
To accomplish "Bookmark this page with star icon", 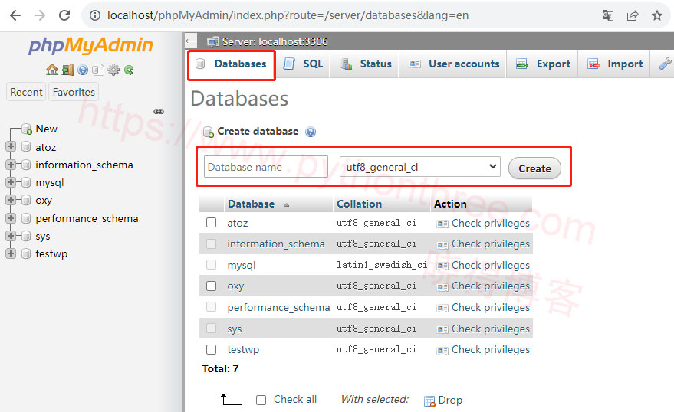I will pos(657,15).
